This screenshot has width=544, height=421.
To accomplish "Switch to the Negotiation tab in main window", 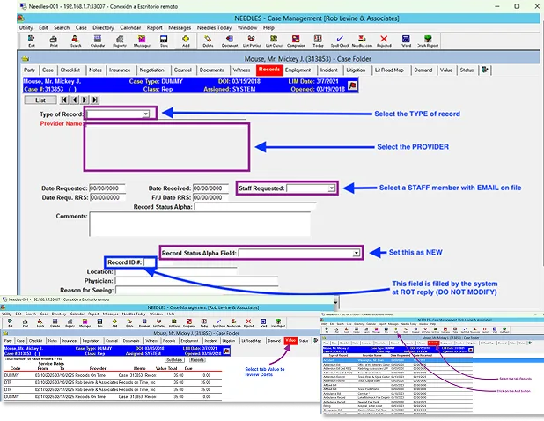I will point(152,70).
